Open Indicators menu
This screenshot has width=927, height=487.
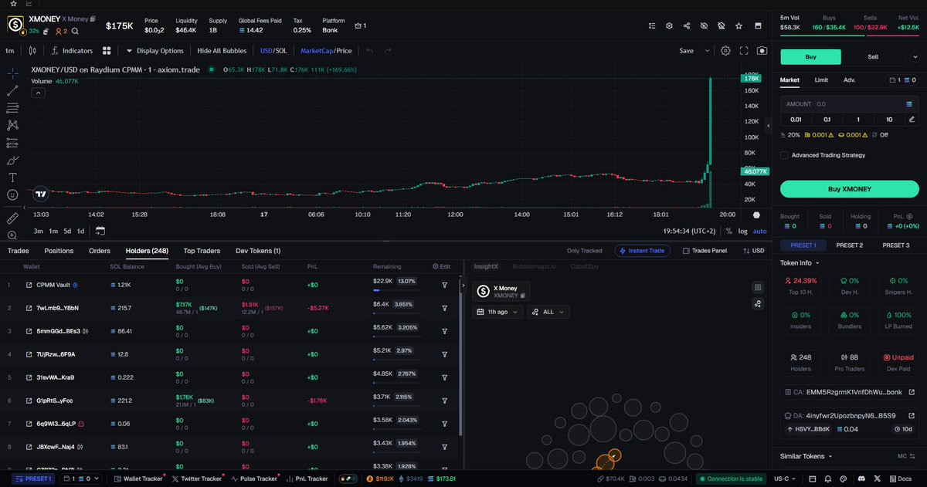[72, 51]
